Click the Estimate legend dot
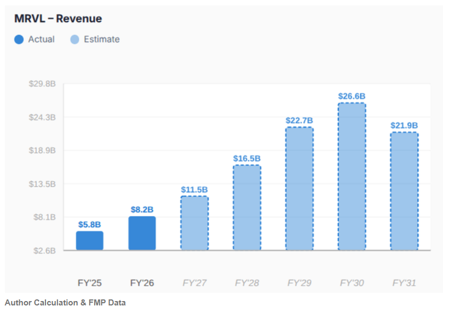This screenshot has width=449, height=312. click(x=74, y=39)
